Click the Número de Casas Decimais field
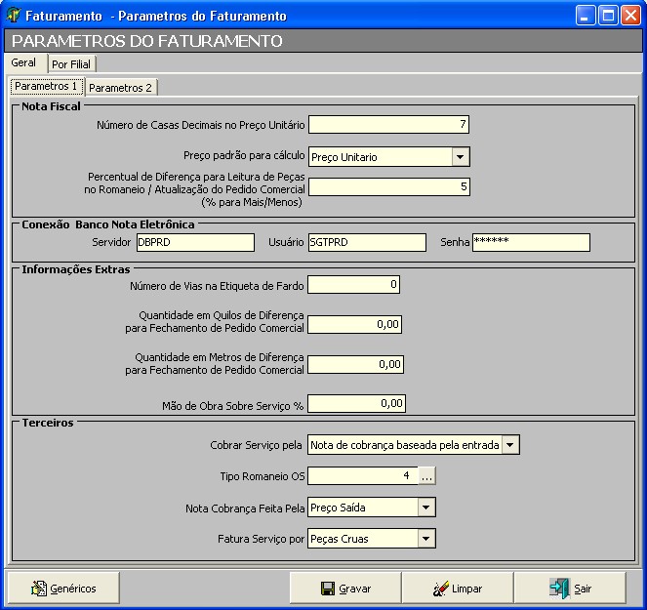The height and width of the screenshot is (610, 647). click(388, 124)
